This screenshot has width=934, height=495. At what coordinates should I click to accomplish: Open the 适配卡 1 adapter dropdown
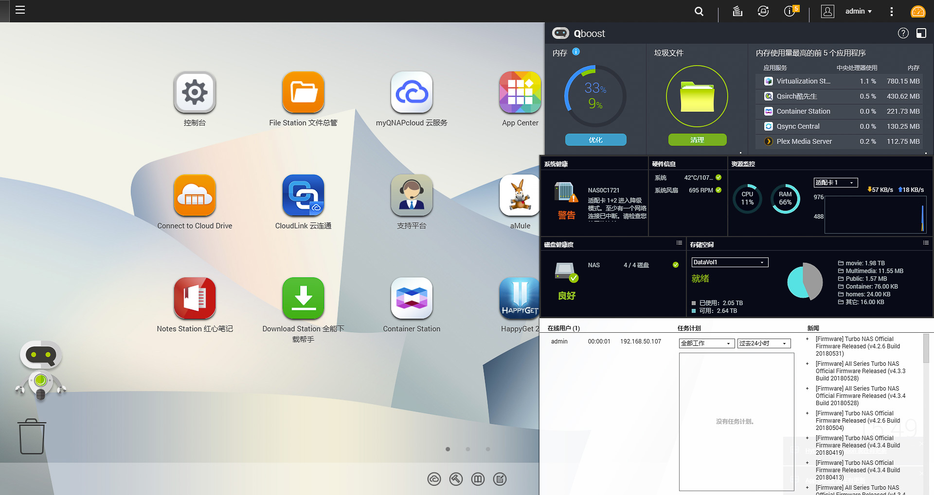click(x=835, y=183)
